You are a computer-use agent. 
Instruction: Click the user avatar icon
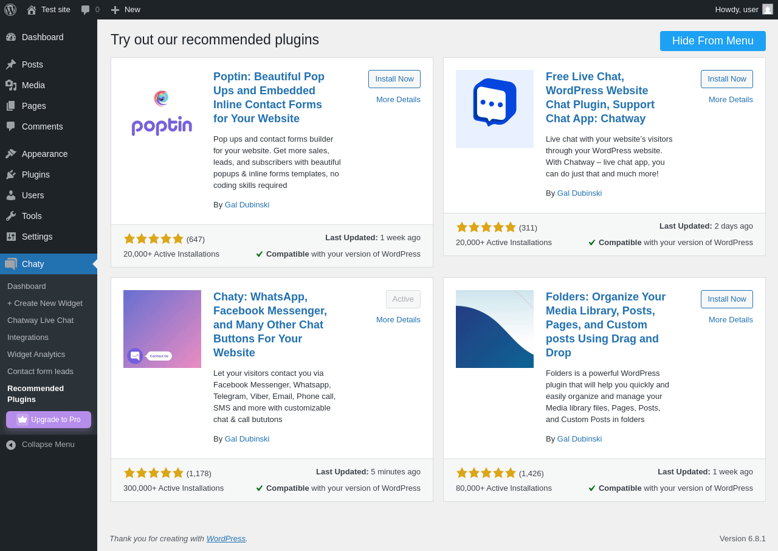[x=768, y=10]
